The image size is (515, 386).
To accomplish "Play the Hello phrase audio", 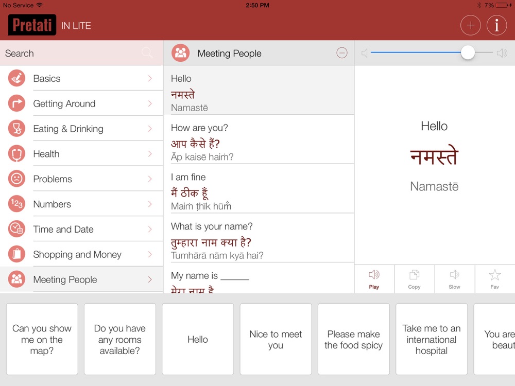I will (x=374, y=279).
